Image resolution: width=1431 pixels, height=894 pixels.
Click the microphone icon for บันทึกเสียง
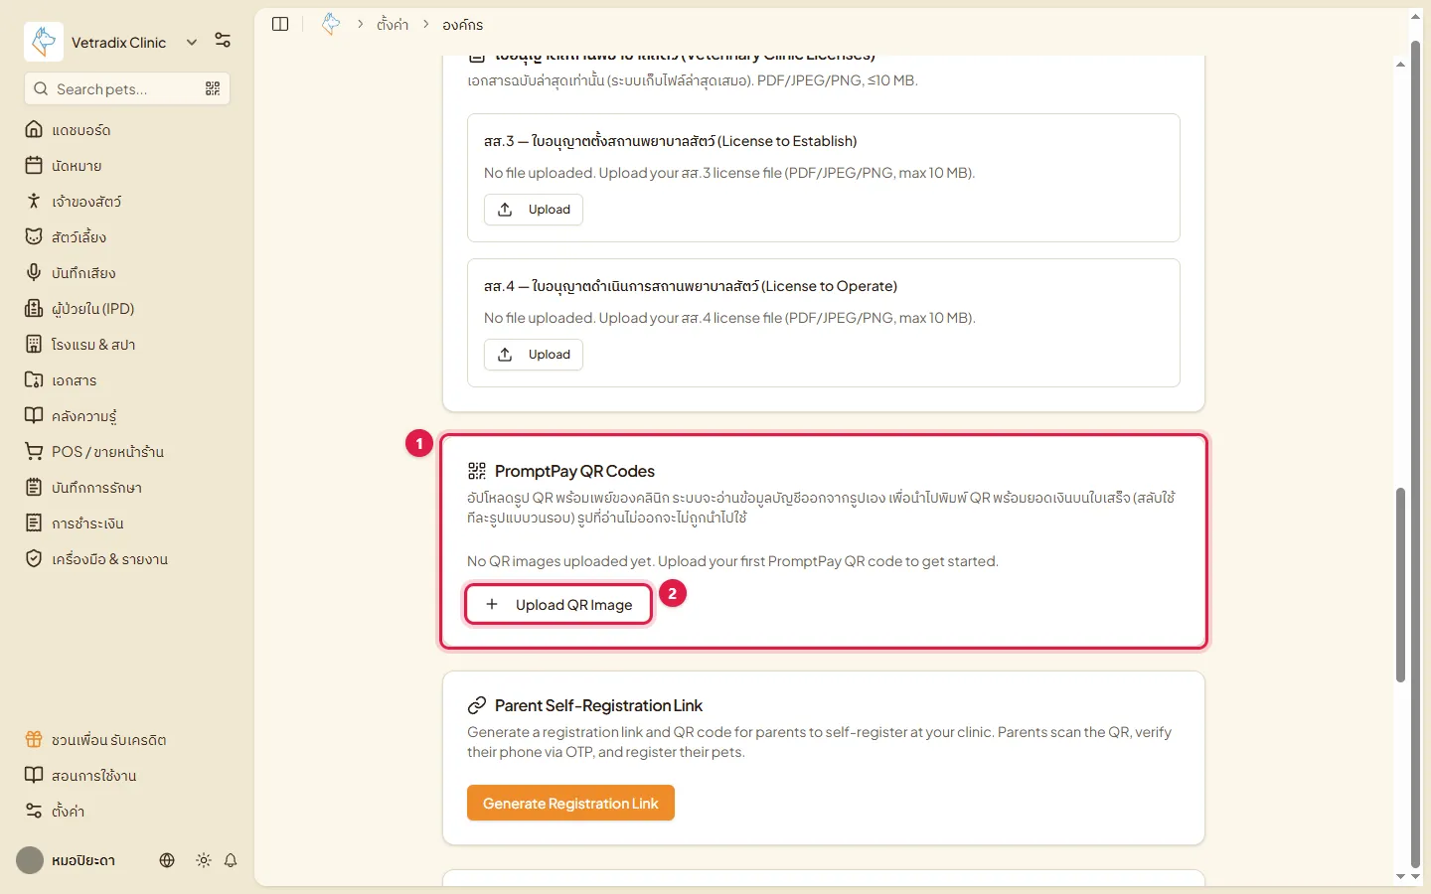(34, 272)
